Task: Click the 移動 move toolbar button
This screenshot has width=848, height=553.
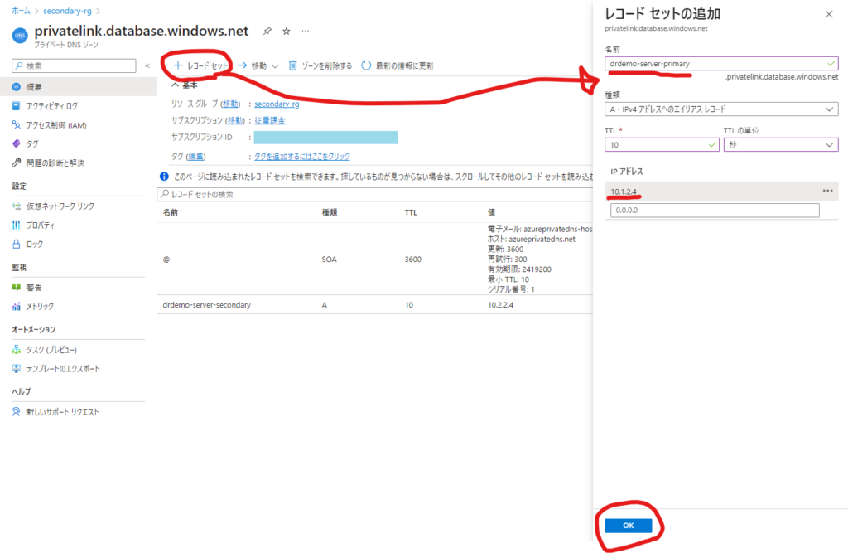Action: click(x=253, y=65)
